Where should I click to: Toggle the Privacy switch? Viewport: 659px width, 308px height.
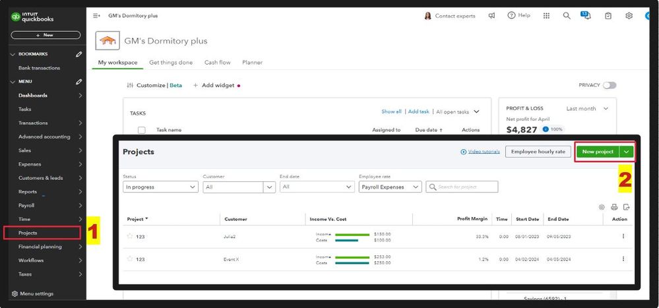tap(610, 85)
